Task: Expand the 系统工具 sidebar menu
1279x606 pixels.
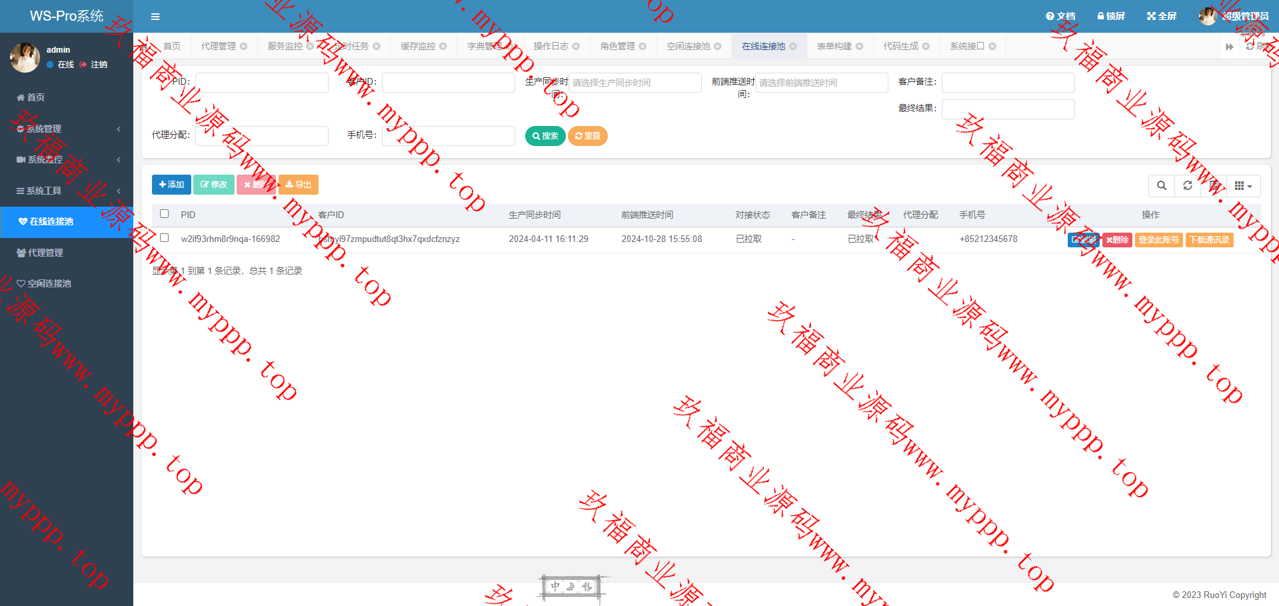Action: pos(67,191)
